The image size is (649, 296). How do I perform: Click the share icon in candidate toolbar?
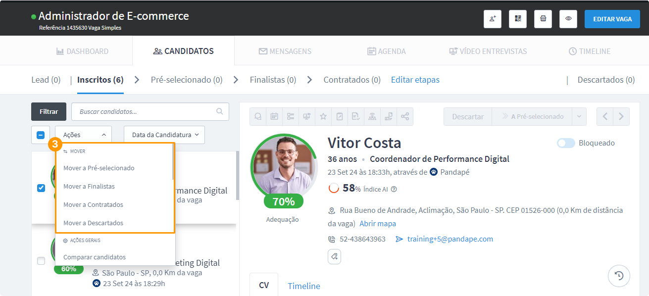click(x=404, y=117)
